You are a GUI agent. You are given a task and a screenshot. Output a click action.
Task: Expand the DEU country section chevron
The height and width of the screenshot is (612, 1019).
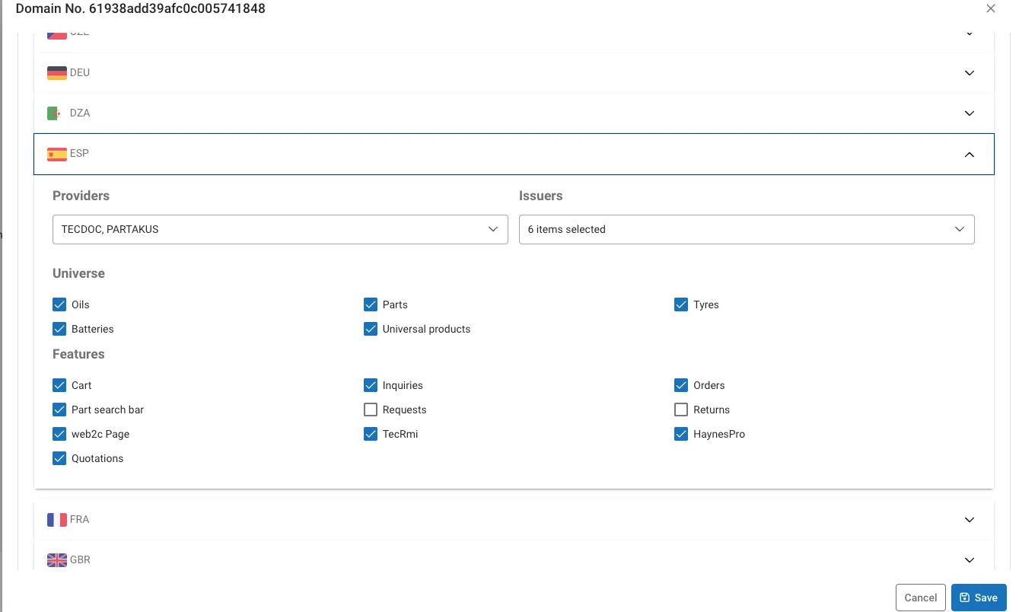970,73
